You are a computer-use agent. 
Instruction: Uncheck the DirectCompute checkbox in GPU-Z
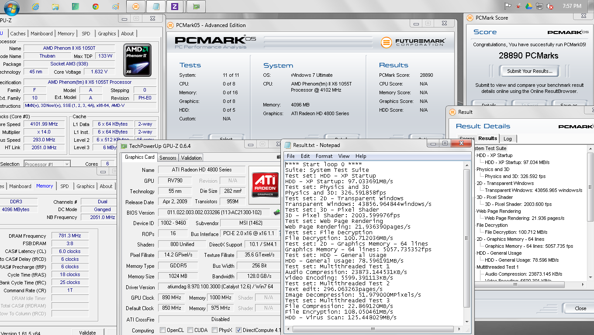[238, 330]
